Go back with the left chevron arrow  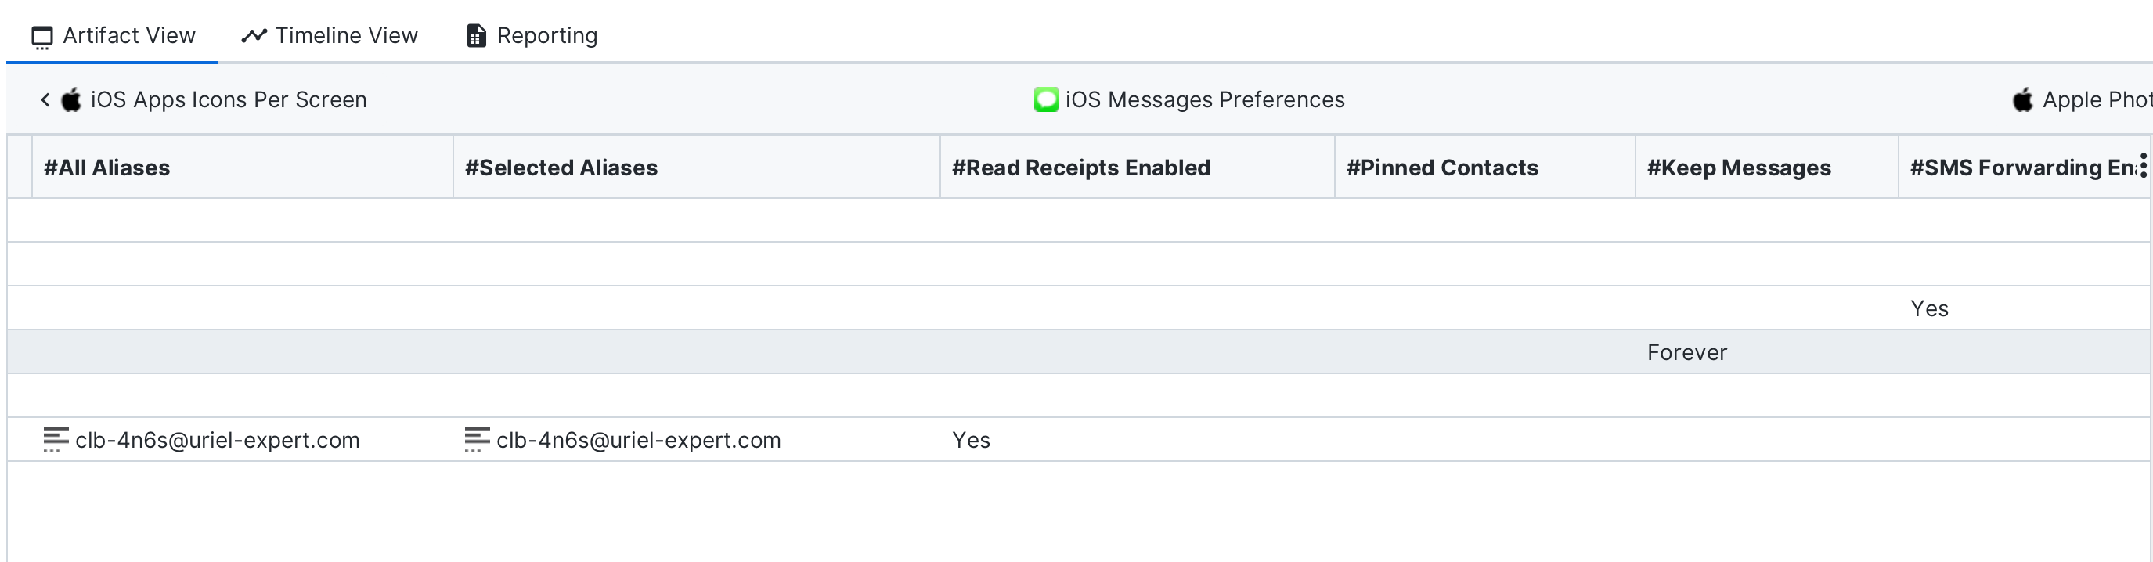point(45,99)
